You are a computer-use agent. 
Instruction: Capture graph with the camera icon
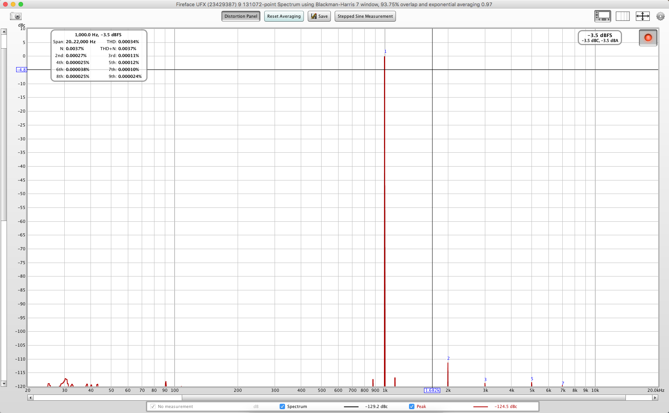pyautogui.click(x=16, y=16)
